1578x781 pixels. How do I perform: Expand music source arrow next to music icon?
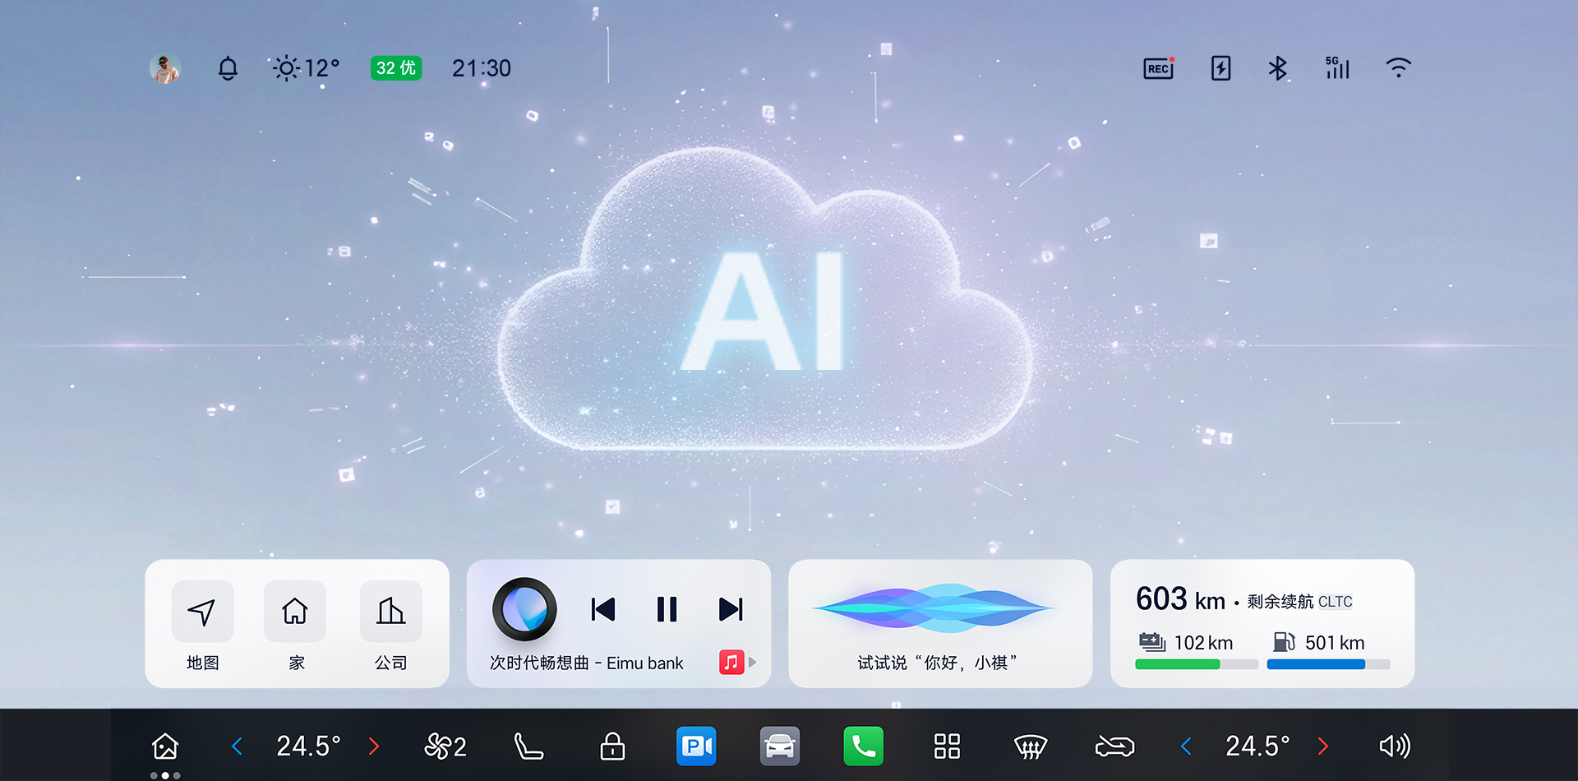coord(753,662)
